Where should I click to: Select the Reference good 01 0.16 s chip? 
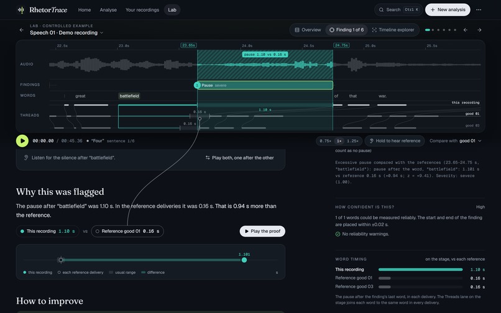click(x=127, y=231)
